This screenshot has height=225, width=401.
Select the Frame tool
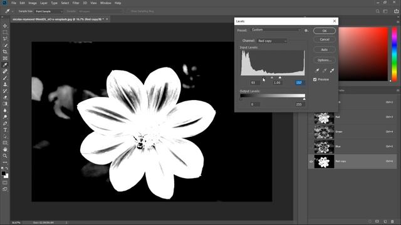(5, 58)
